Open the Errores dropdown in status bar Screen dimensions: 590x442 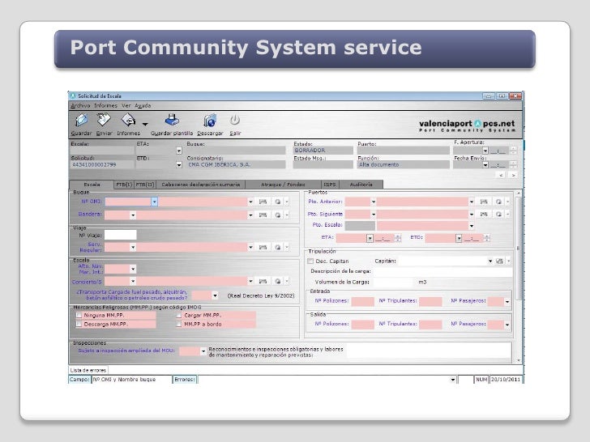[453, 380]
